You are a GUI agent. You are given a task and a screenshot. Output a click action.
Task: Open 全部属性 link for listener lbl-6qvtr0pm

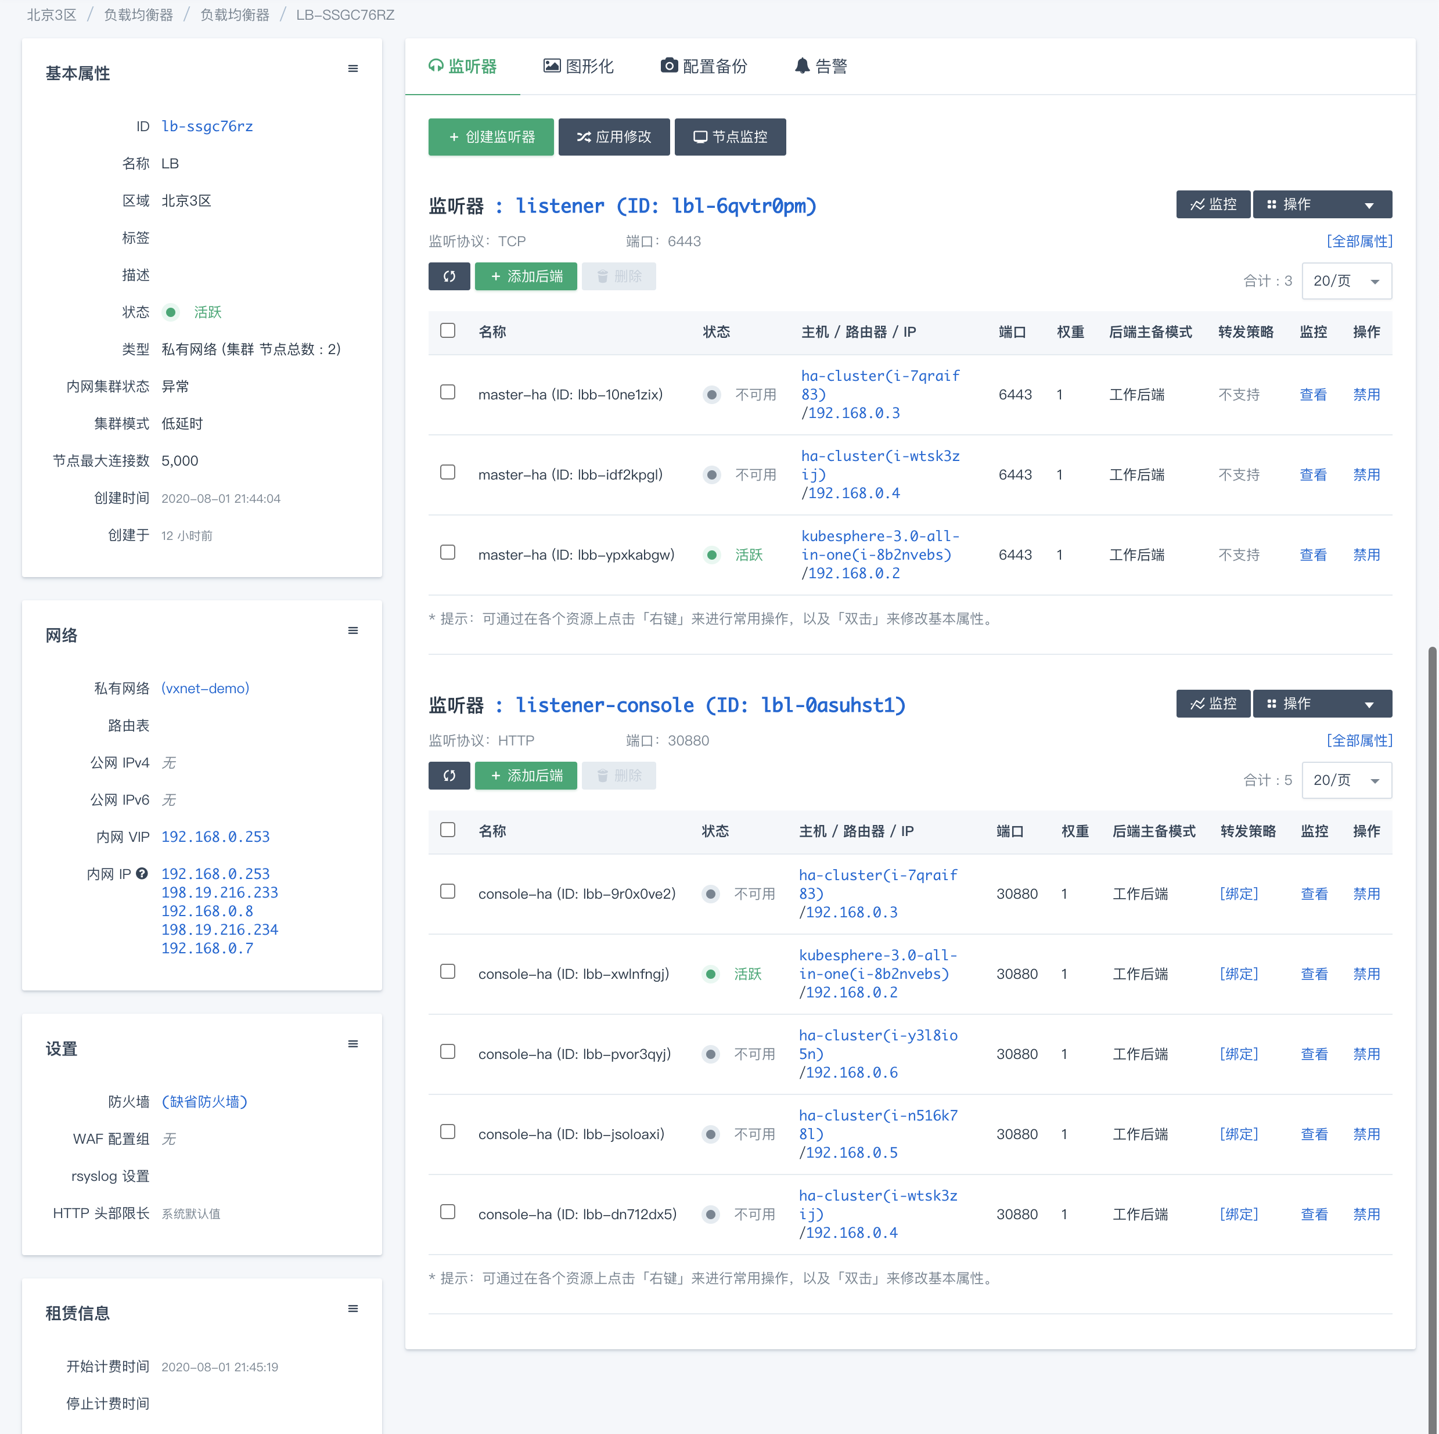click(1359, 242)
